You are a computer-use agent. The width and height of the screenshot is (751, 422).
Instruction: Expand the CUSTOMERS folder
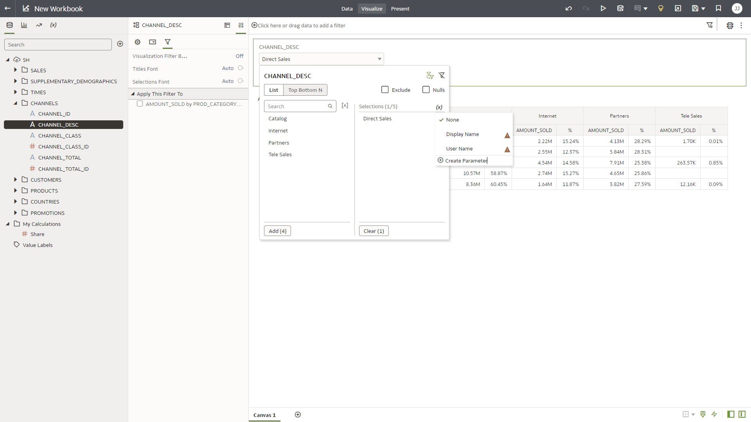pos(16,180)
